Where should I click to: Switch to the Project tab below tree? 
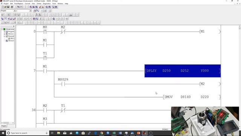[4, 126]
